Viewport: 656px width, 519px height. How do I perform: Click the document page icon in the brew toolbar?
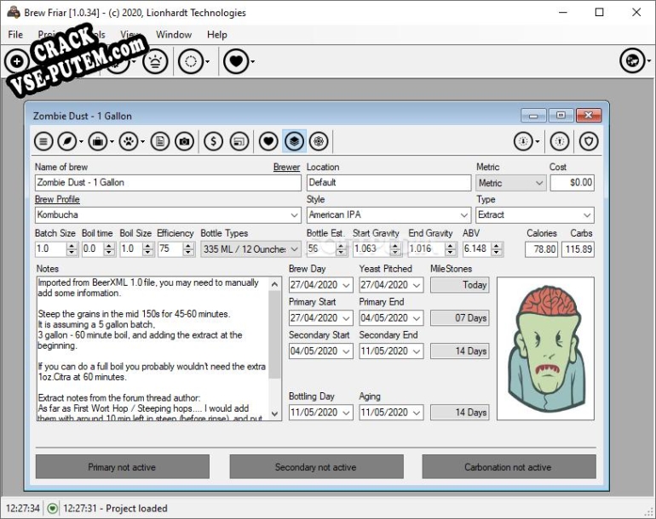coord(160,141)
